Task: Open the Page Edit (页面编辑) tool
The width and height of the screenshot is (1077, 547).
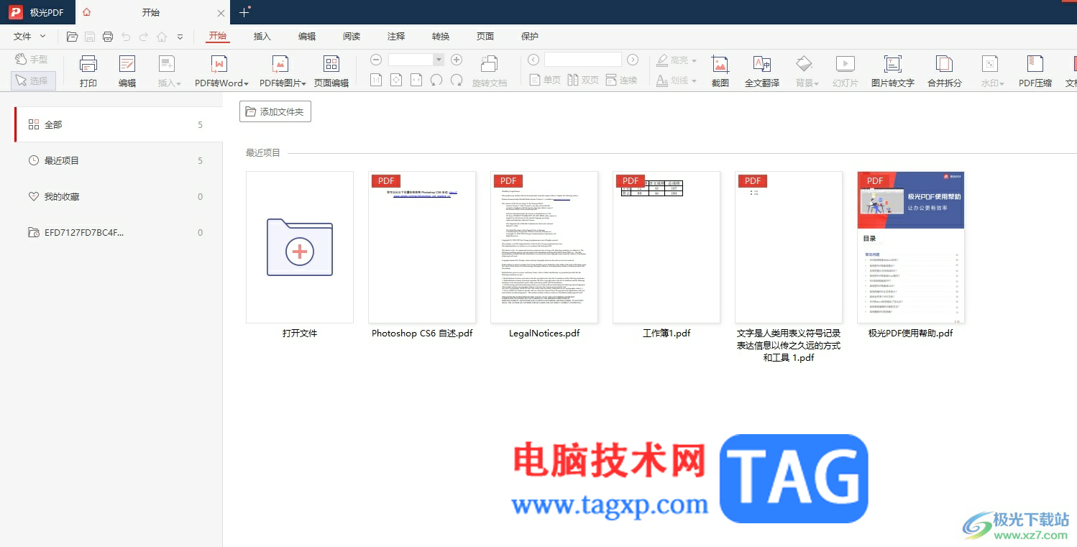Action: pyautogui.click(x=331, y=72)
